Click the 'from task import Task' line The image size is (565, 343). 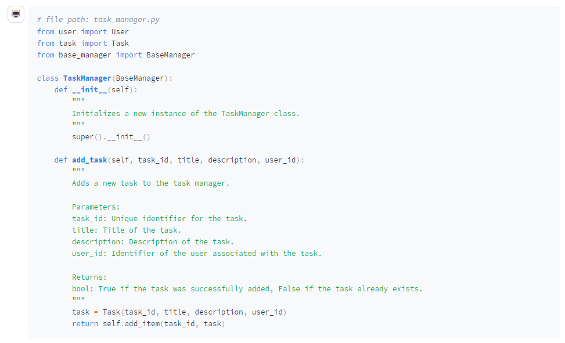click(82, 43)
